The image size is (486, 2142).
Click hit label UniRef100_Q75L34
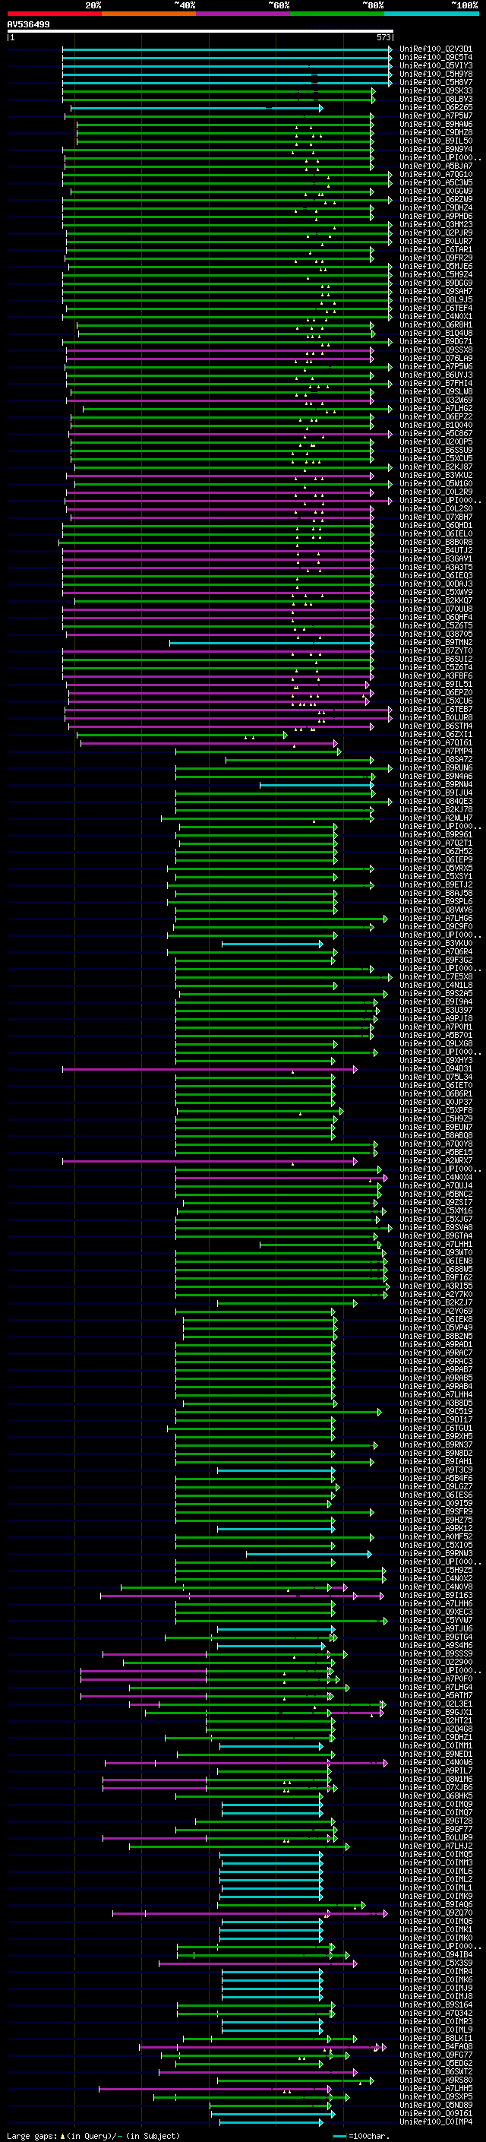click(x=436, y=1077)
